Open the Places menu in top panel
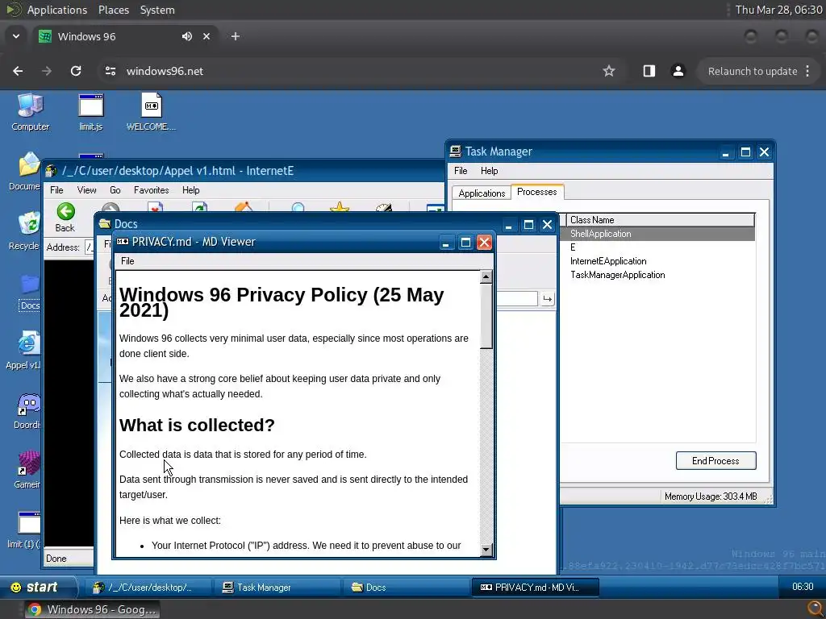Screen dimensions: 826x619 [114, 10]
